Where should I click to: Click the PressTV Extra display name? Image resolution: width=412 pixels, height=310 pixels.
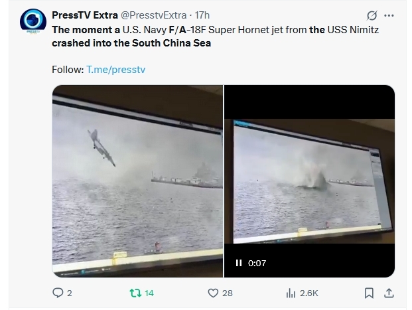(x=85, y=15)
